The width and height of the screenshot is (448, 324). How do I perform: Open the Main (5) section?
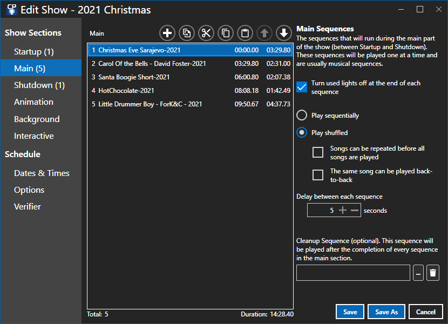[x=41, y=69]
